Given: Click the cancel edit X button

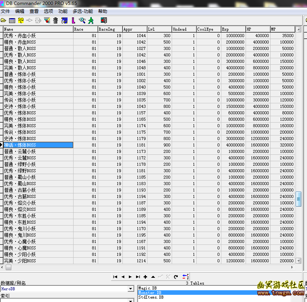Looking at the screenshot, I should 168,277.
